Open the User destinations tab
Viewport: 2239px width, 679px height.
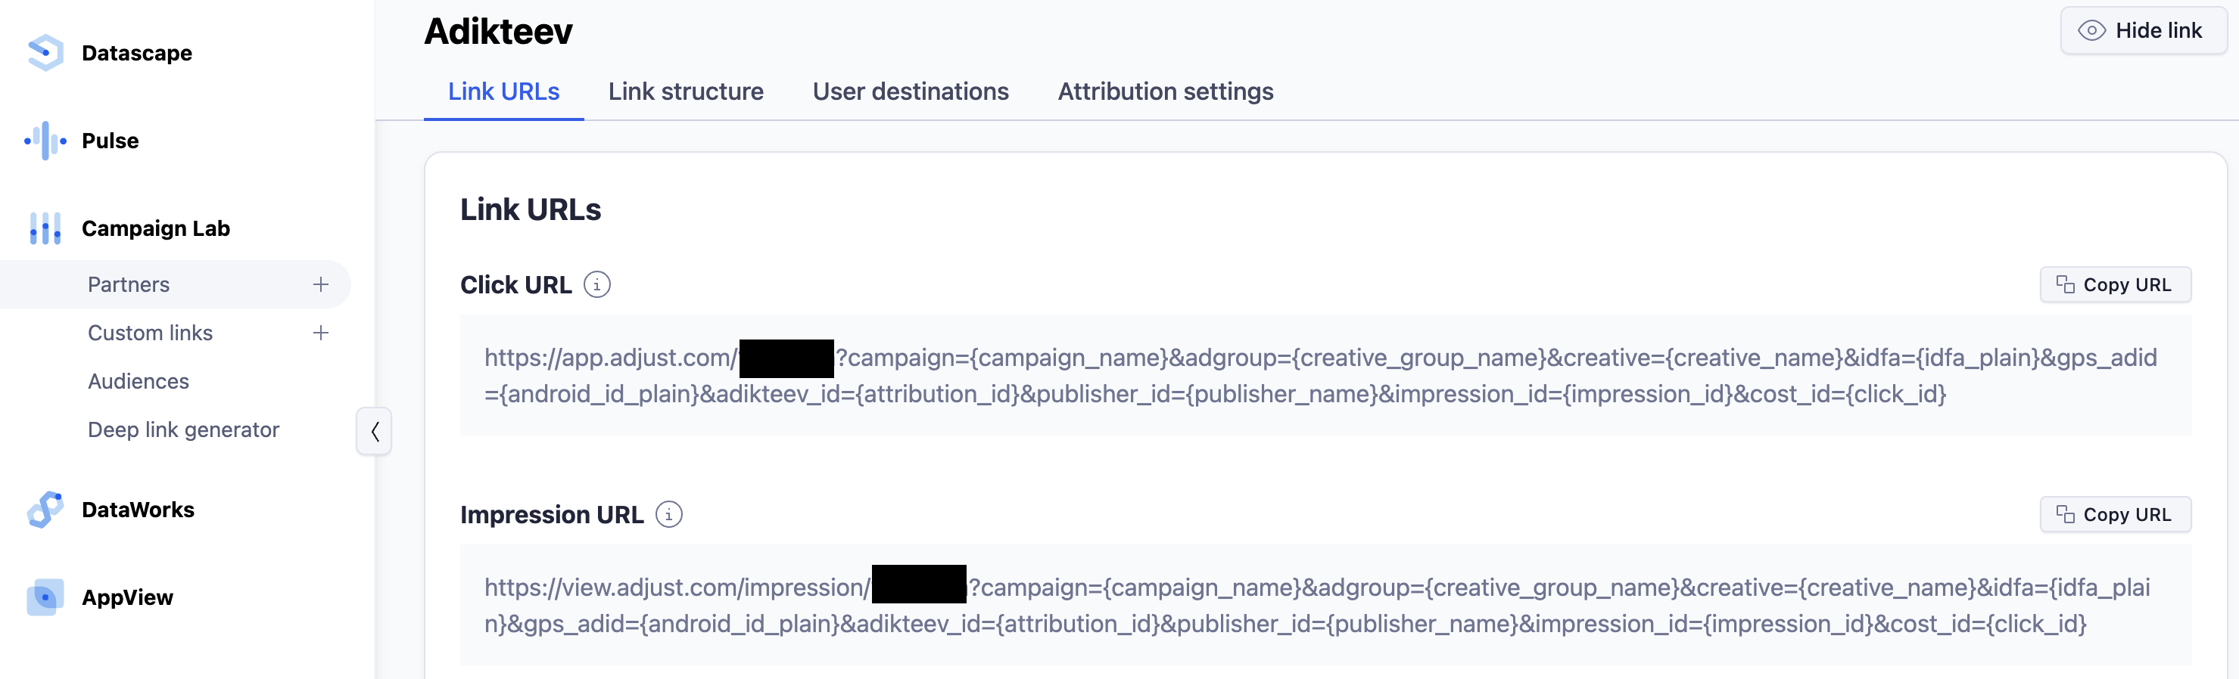point(910,92)
